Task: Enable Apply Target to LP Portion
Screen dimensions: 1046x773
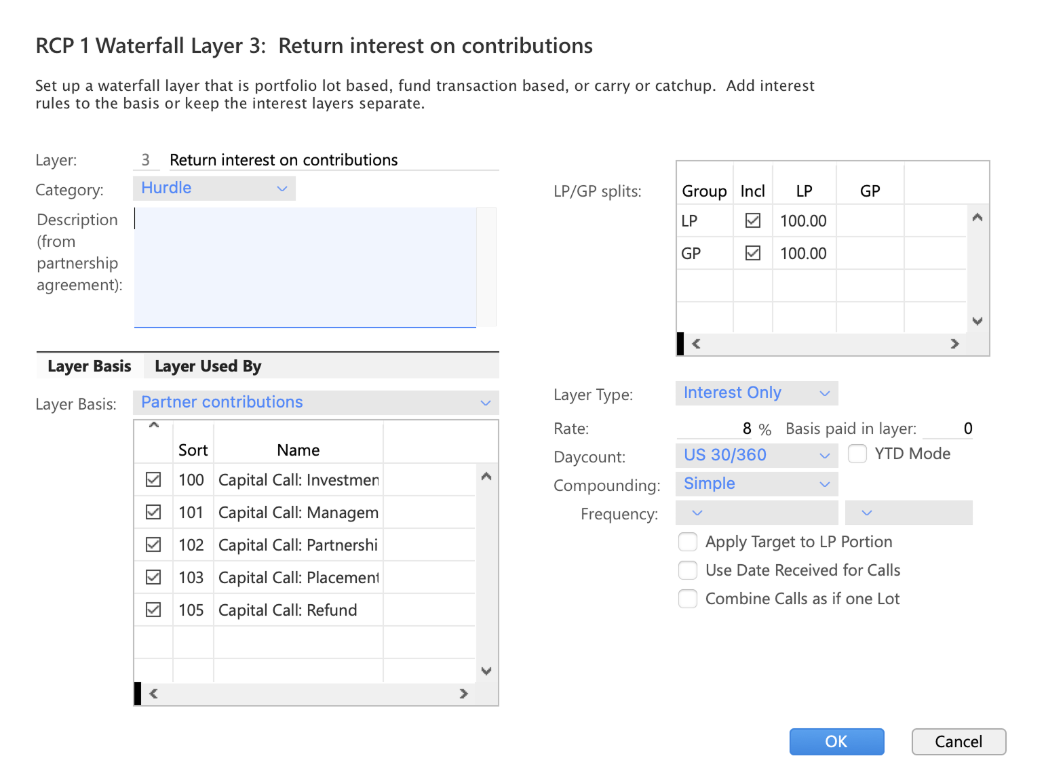Action: [x=688, y=542]
